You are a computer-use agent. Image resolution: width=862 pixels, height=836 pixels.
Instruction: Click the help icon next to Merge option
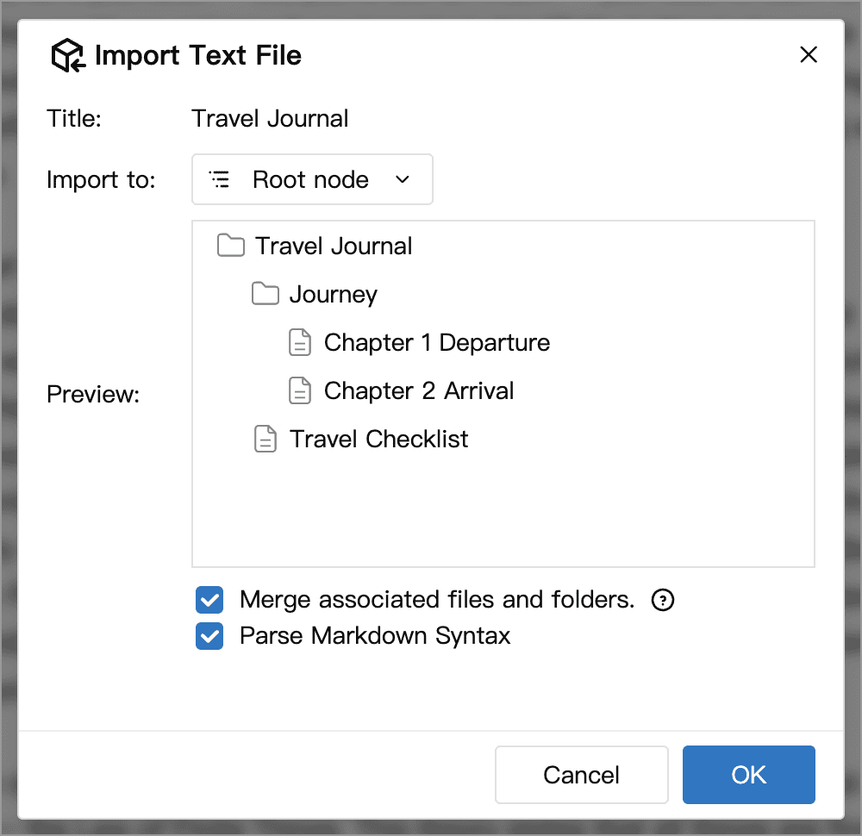click(662, 600)
